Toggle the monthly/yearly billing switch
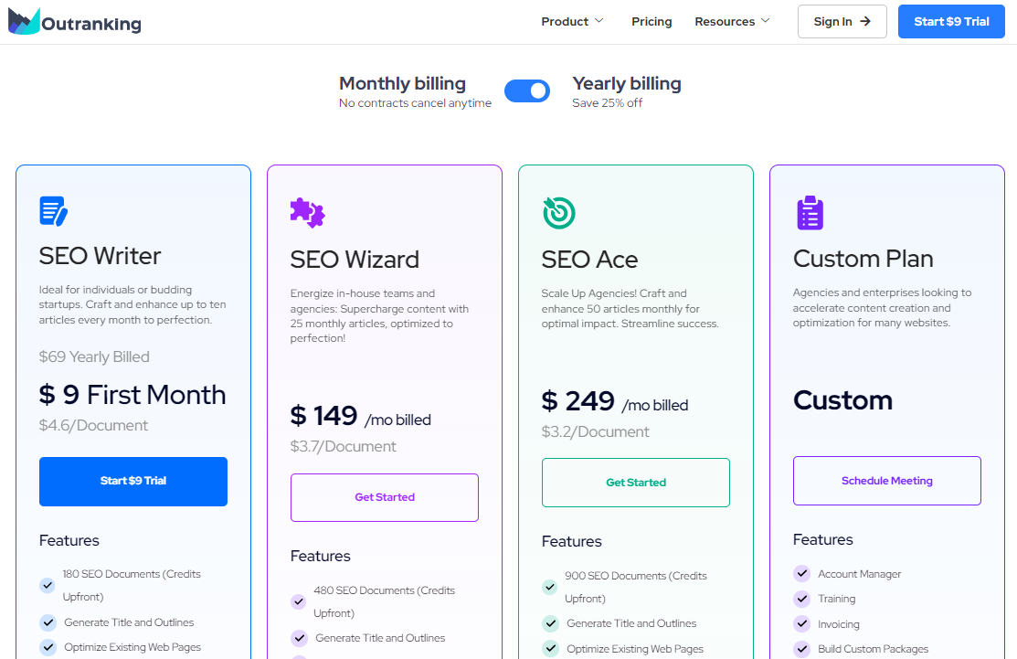Screen dimensions: 1017x659 527,90
